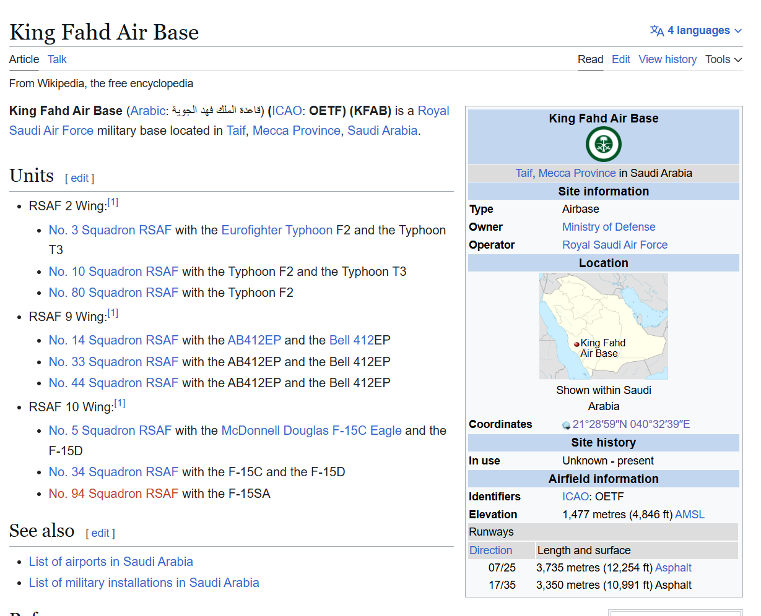
Task: Open No. 44 Squadron RSAF link
Action: (113, 383)
